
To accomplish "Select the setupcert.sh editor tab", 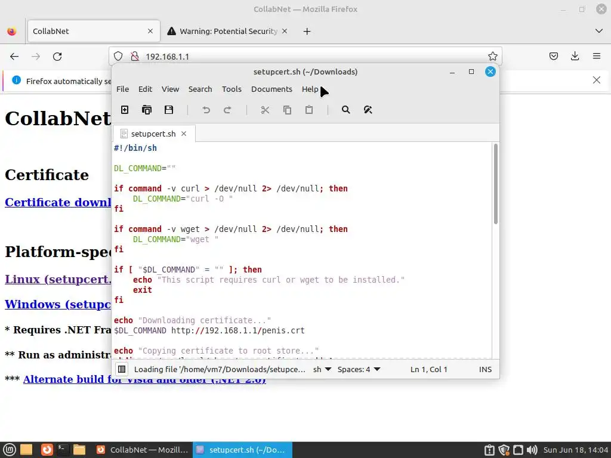I will (x=153, y=134).
